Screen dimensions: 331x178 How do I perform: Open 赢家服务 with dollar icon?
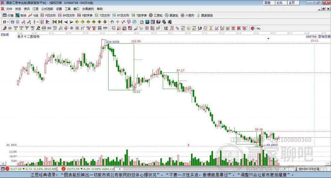pyautogui.click(x=205, y=16)
